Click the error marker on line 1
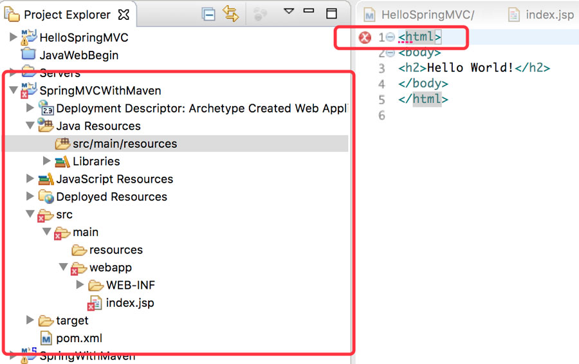The image size is (579, 364). [365, 38]
